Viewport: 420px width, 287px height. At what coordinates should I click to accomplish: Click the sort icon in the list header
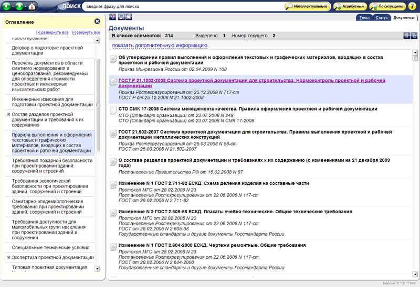click(406, 36)
